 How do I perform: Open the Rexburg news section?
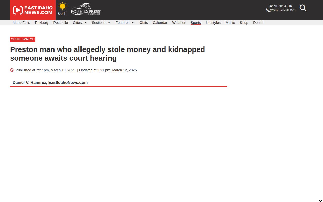[42, 23]
